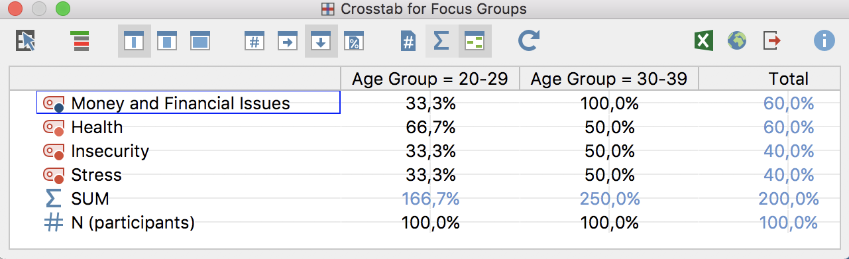
Task: Click the 200,0% SUM total cell
Action: click(789, 199)
